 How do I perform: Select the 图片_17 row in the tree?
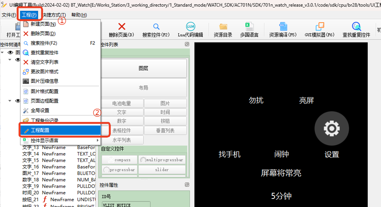tap(59, 173)
